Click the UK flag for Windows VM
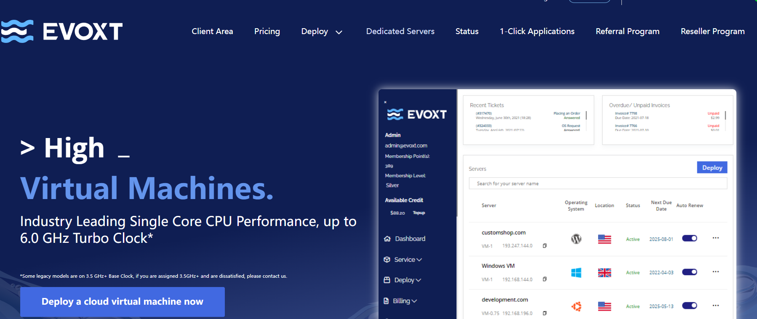 (605, 273)
